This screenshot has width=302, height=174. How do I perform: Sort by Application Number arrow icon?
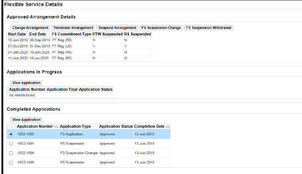click(56, 127)
